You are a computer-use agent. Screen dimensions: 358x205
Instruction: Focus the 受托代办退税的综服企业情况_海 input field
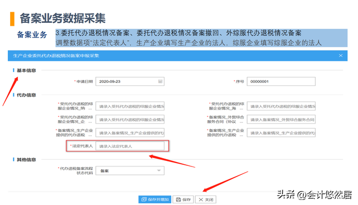tap(281, 106)
